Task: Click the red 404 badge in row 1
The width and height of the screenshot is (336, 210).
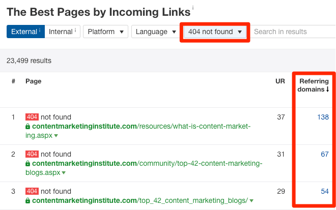Action: tap(32, 117)
